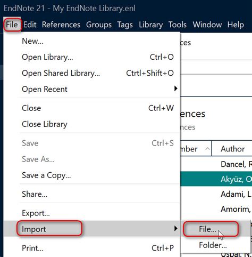
Task: Choose Print... from the File menu
Action: coord(92,248)
